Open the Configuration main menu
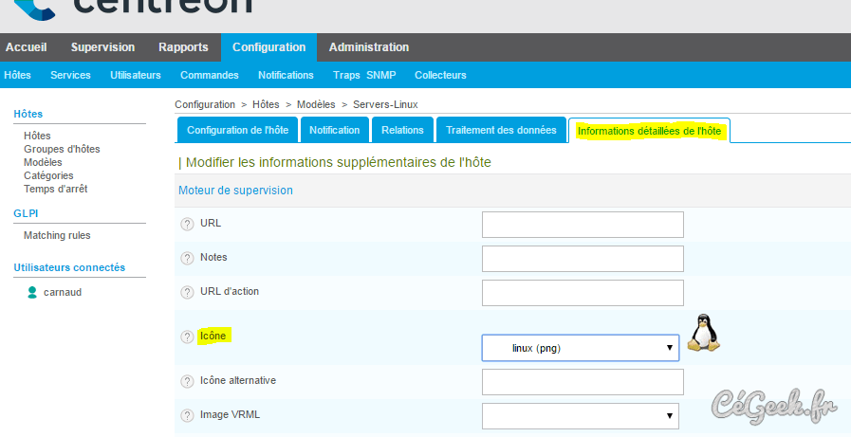Screen dimensions: 851x437 (268, 47)
